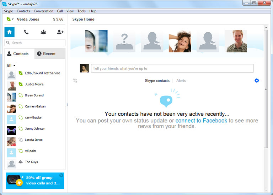Click Justice Moore's avatar in the contact list
This screenshot has width=273, height=195.
(x=11, y=86)
